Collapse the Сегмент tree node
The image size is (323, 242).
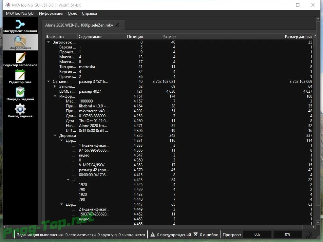tap(48, 81)
